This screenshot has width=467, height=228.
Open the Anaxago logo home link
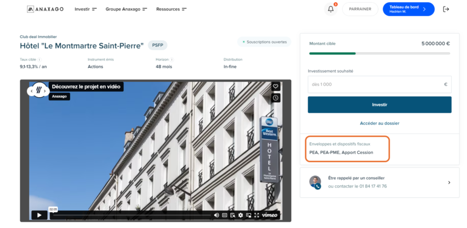tap(45, 9)
